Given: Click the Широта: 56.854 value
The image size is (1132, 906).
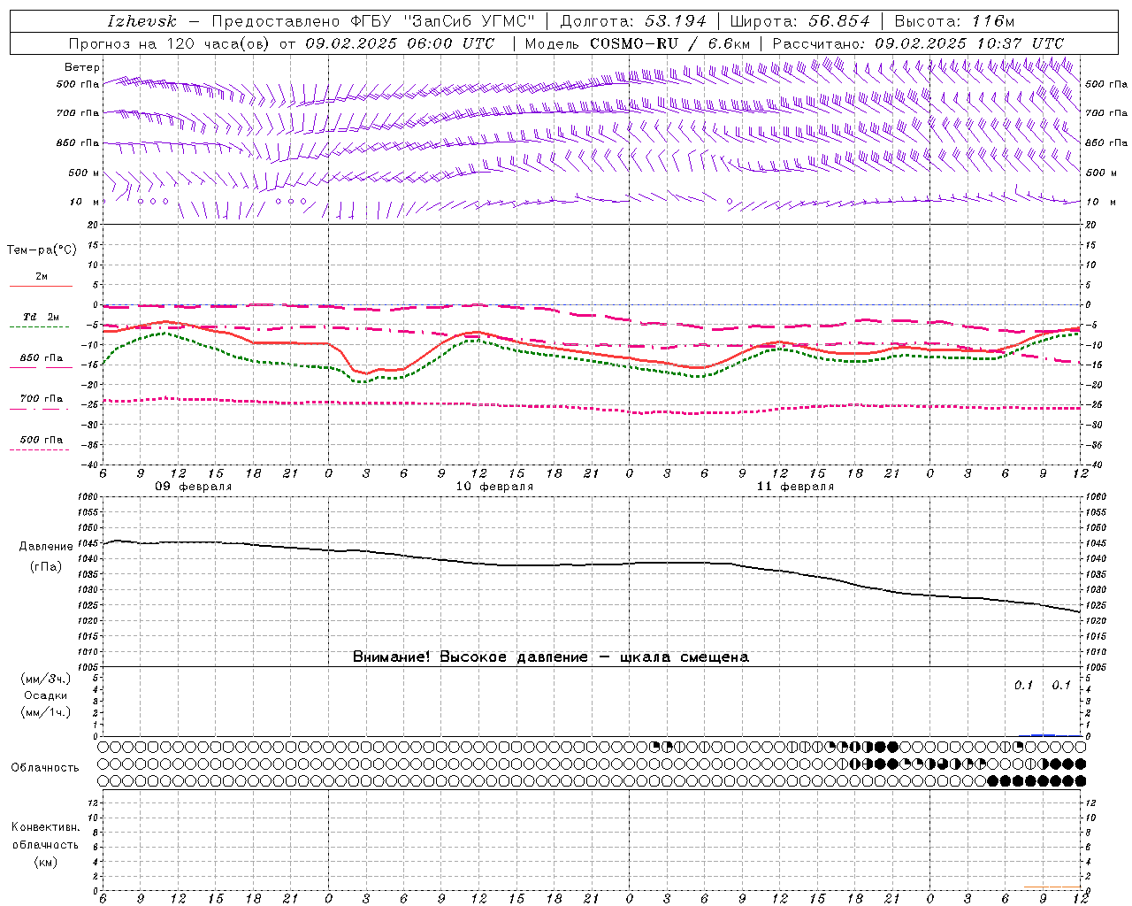Looking at the screenshot, I should [x=799, y=21].
